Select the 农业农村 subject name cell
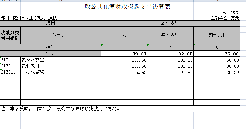This screenshot has width=246, height=129. coord(61,66)
